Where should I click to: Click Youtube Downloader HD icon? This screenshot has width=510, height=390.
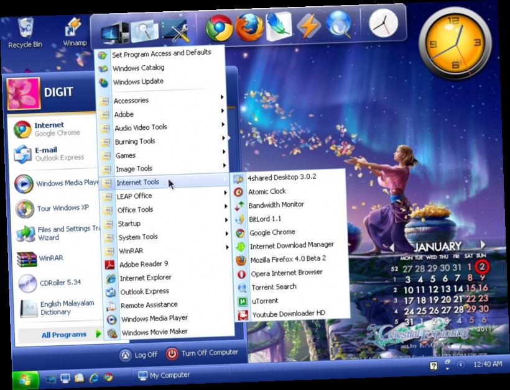[x=243, y=315]
